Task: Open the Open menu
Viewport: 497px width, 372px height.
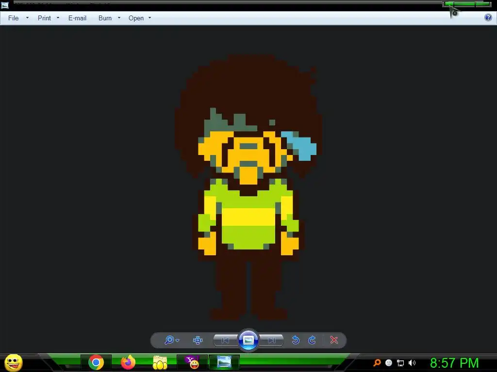Action: (x=136, y=18)
